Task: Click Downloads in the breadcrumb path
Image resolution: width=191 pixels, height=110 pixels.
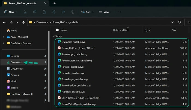Action: 42,22
